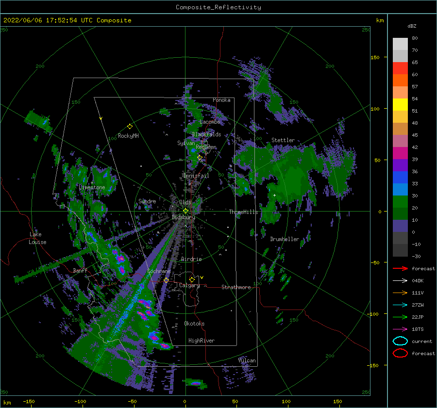Select the red forecast arrow in legend
Image resolution: width=437 pixels, height=408 pixels.
[400, 268]
